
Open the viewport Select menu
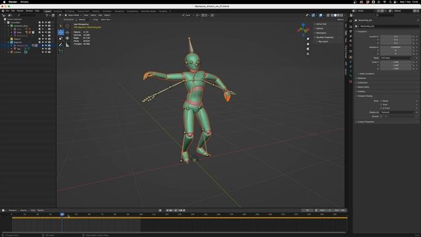[93, 15]
